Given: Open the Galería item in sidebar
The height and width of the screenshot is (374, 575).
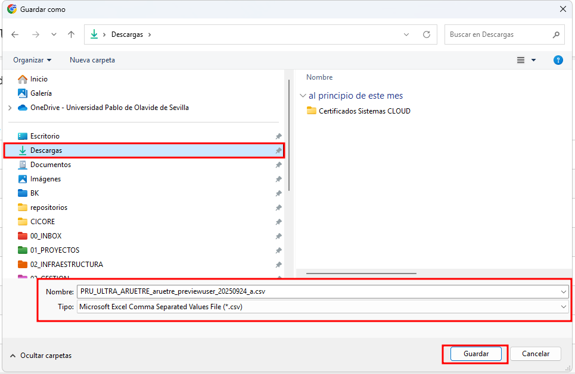Looking at the screenshot, I should point(41,93).
